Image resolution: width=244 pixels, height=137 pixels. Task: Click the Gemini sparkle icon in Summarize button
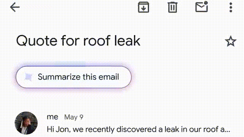29,77
